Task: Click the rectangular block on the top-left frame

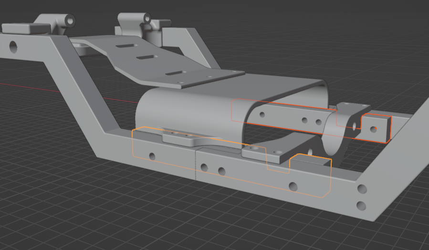Action: coord(26,29)
